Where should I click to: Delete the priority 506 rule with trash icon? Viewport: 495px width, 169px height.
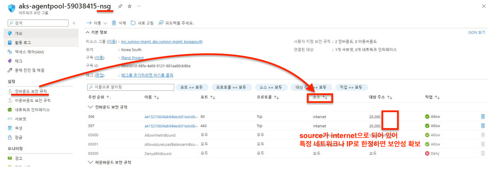point(483,116)
